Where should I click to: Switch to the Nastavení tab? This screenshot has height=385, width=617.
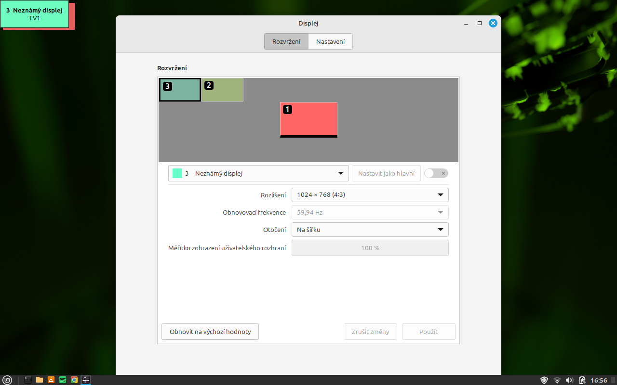pos(330,41)
